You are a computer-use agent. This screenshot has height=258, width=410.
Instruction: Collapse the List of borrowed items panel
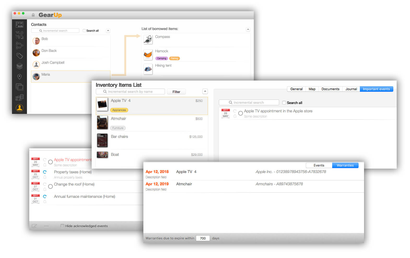click(248, 29)
